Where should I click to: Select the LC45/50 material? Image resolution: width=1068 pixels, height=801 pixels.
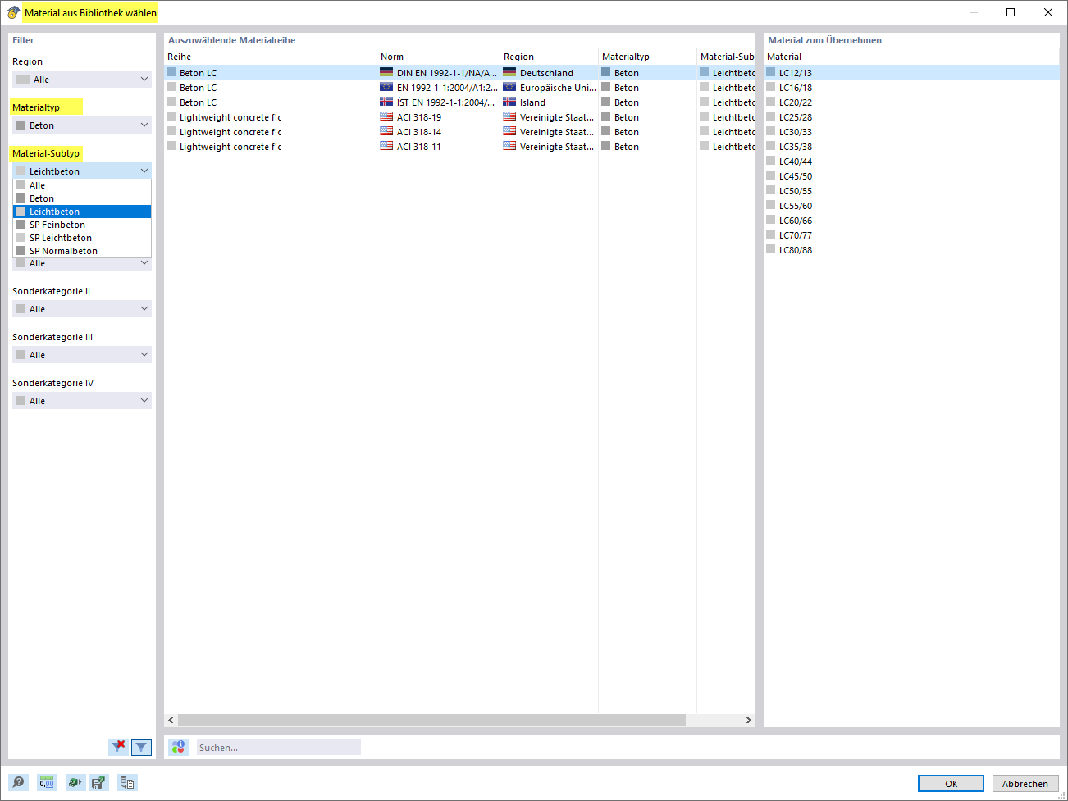point(911,176)
